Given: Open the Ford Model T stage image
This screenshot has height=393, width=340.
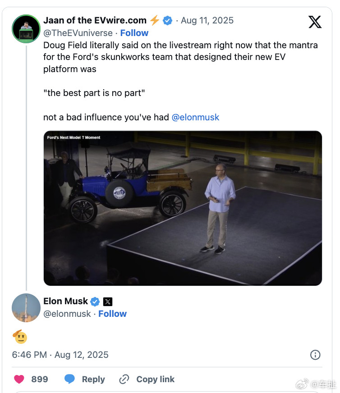Looking at the screenshot, I should coord(183,208).
